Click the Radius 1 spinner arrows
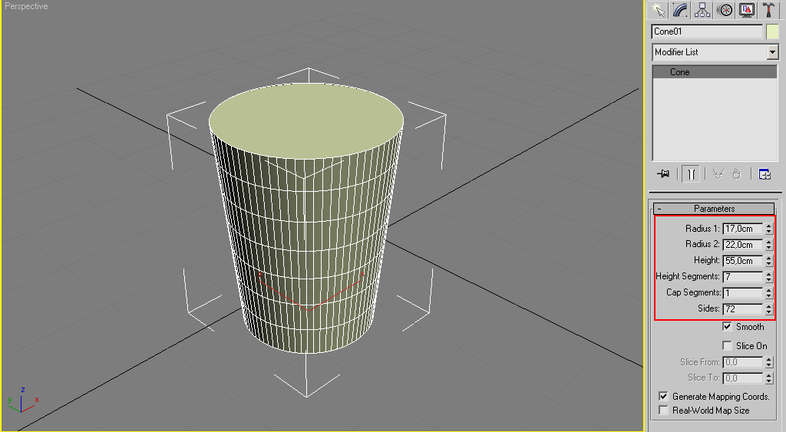 [x=768, y=229]
